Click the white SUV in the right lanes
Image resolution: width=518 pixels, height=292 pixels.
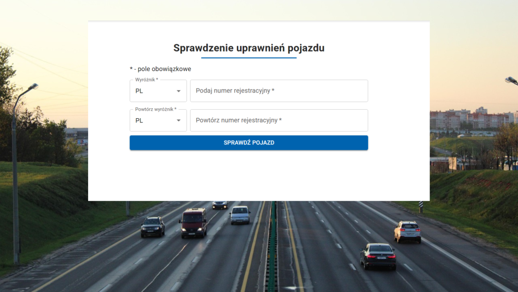point(407,231)
